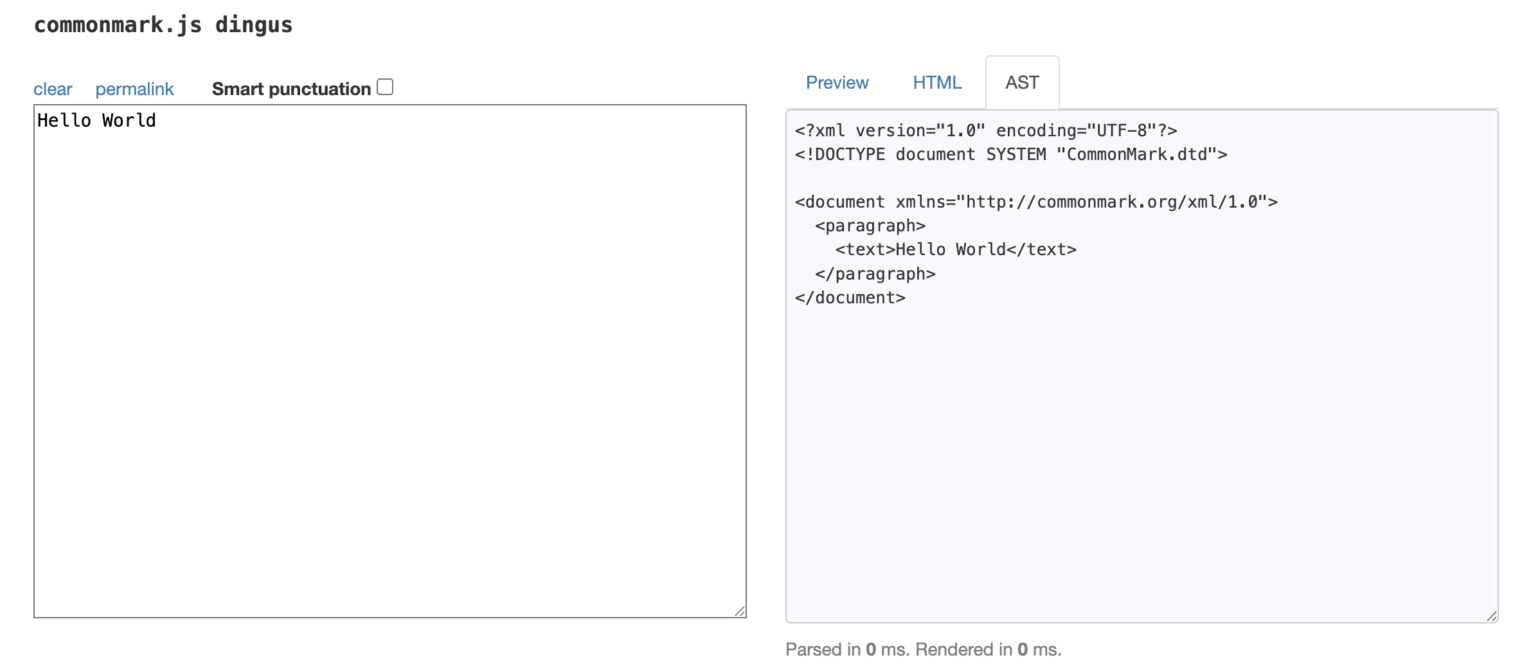This screenshot has width=1522, height=671.
Task: Clear the markdown input
Action: (53, 89)
